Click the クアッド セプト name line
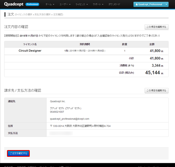Screen dimensions: 175x167 pos(66,108)
